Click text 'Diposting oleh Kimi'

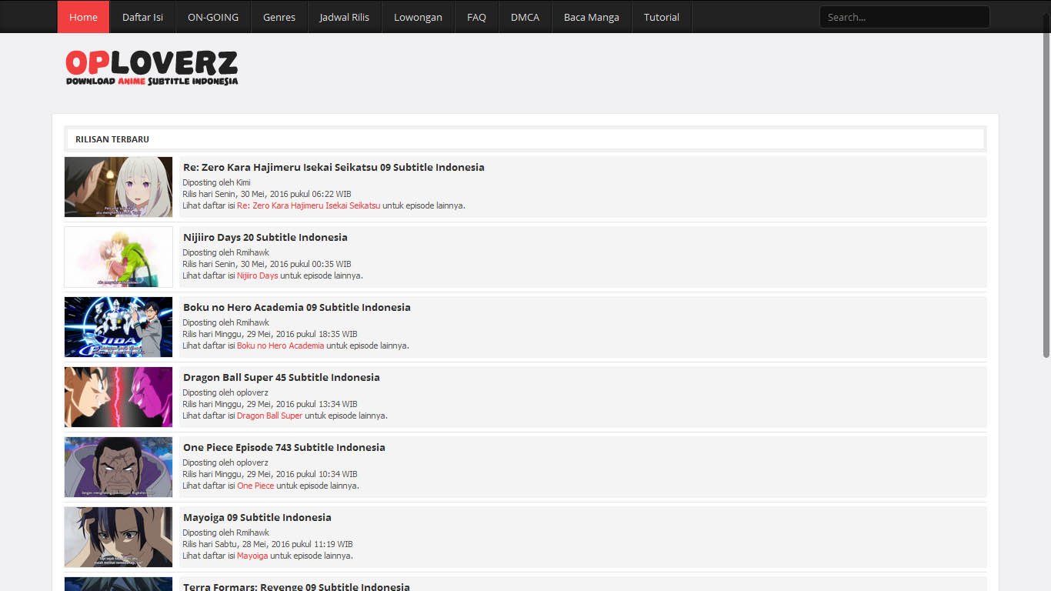tap(216, 182)
